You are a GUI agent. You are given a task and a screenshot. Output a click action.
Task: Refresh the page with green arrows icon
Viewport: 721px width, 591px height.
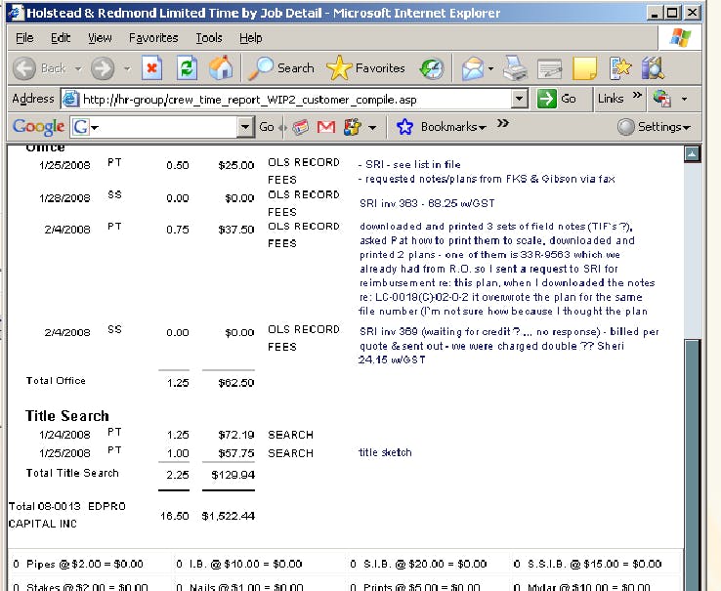coord(187,68)
